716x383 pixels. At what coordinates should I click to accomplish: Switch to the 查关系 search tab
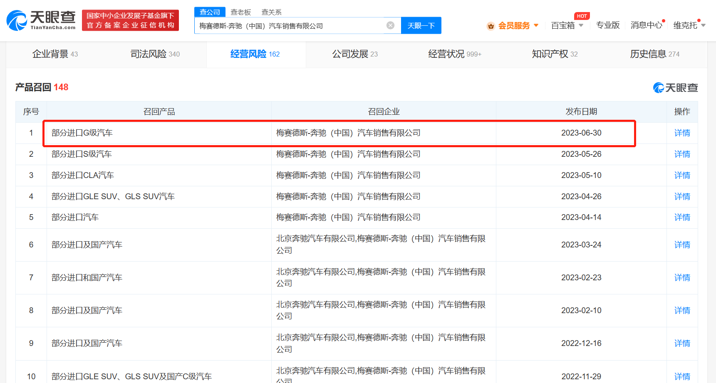coord(271,12)
